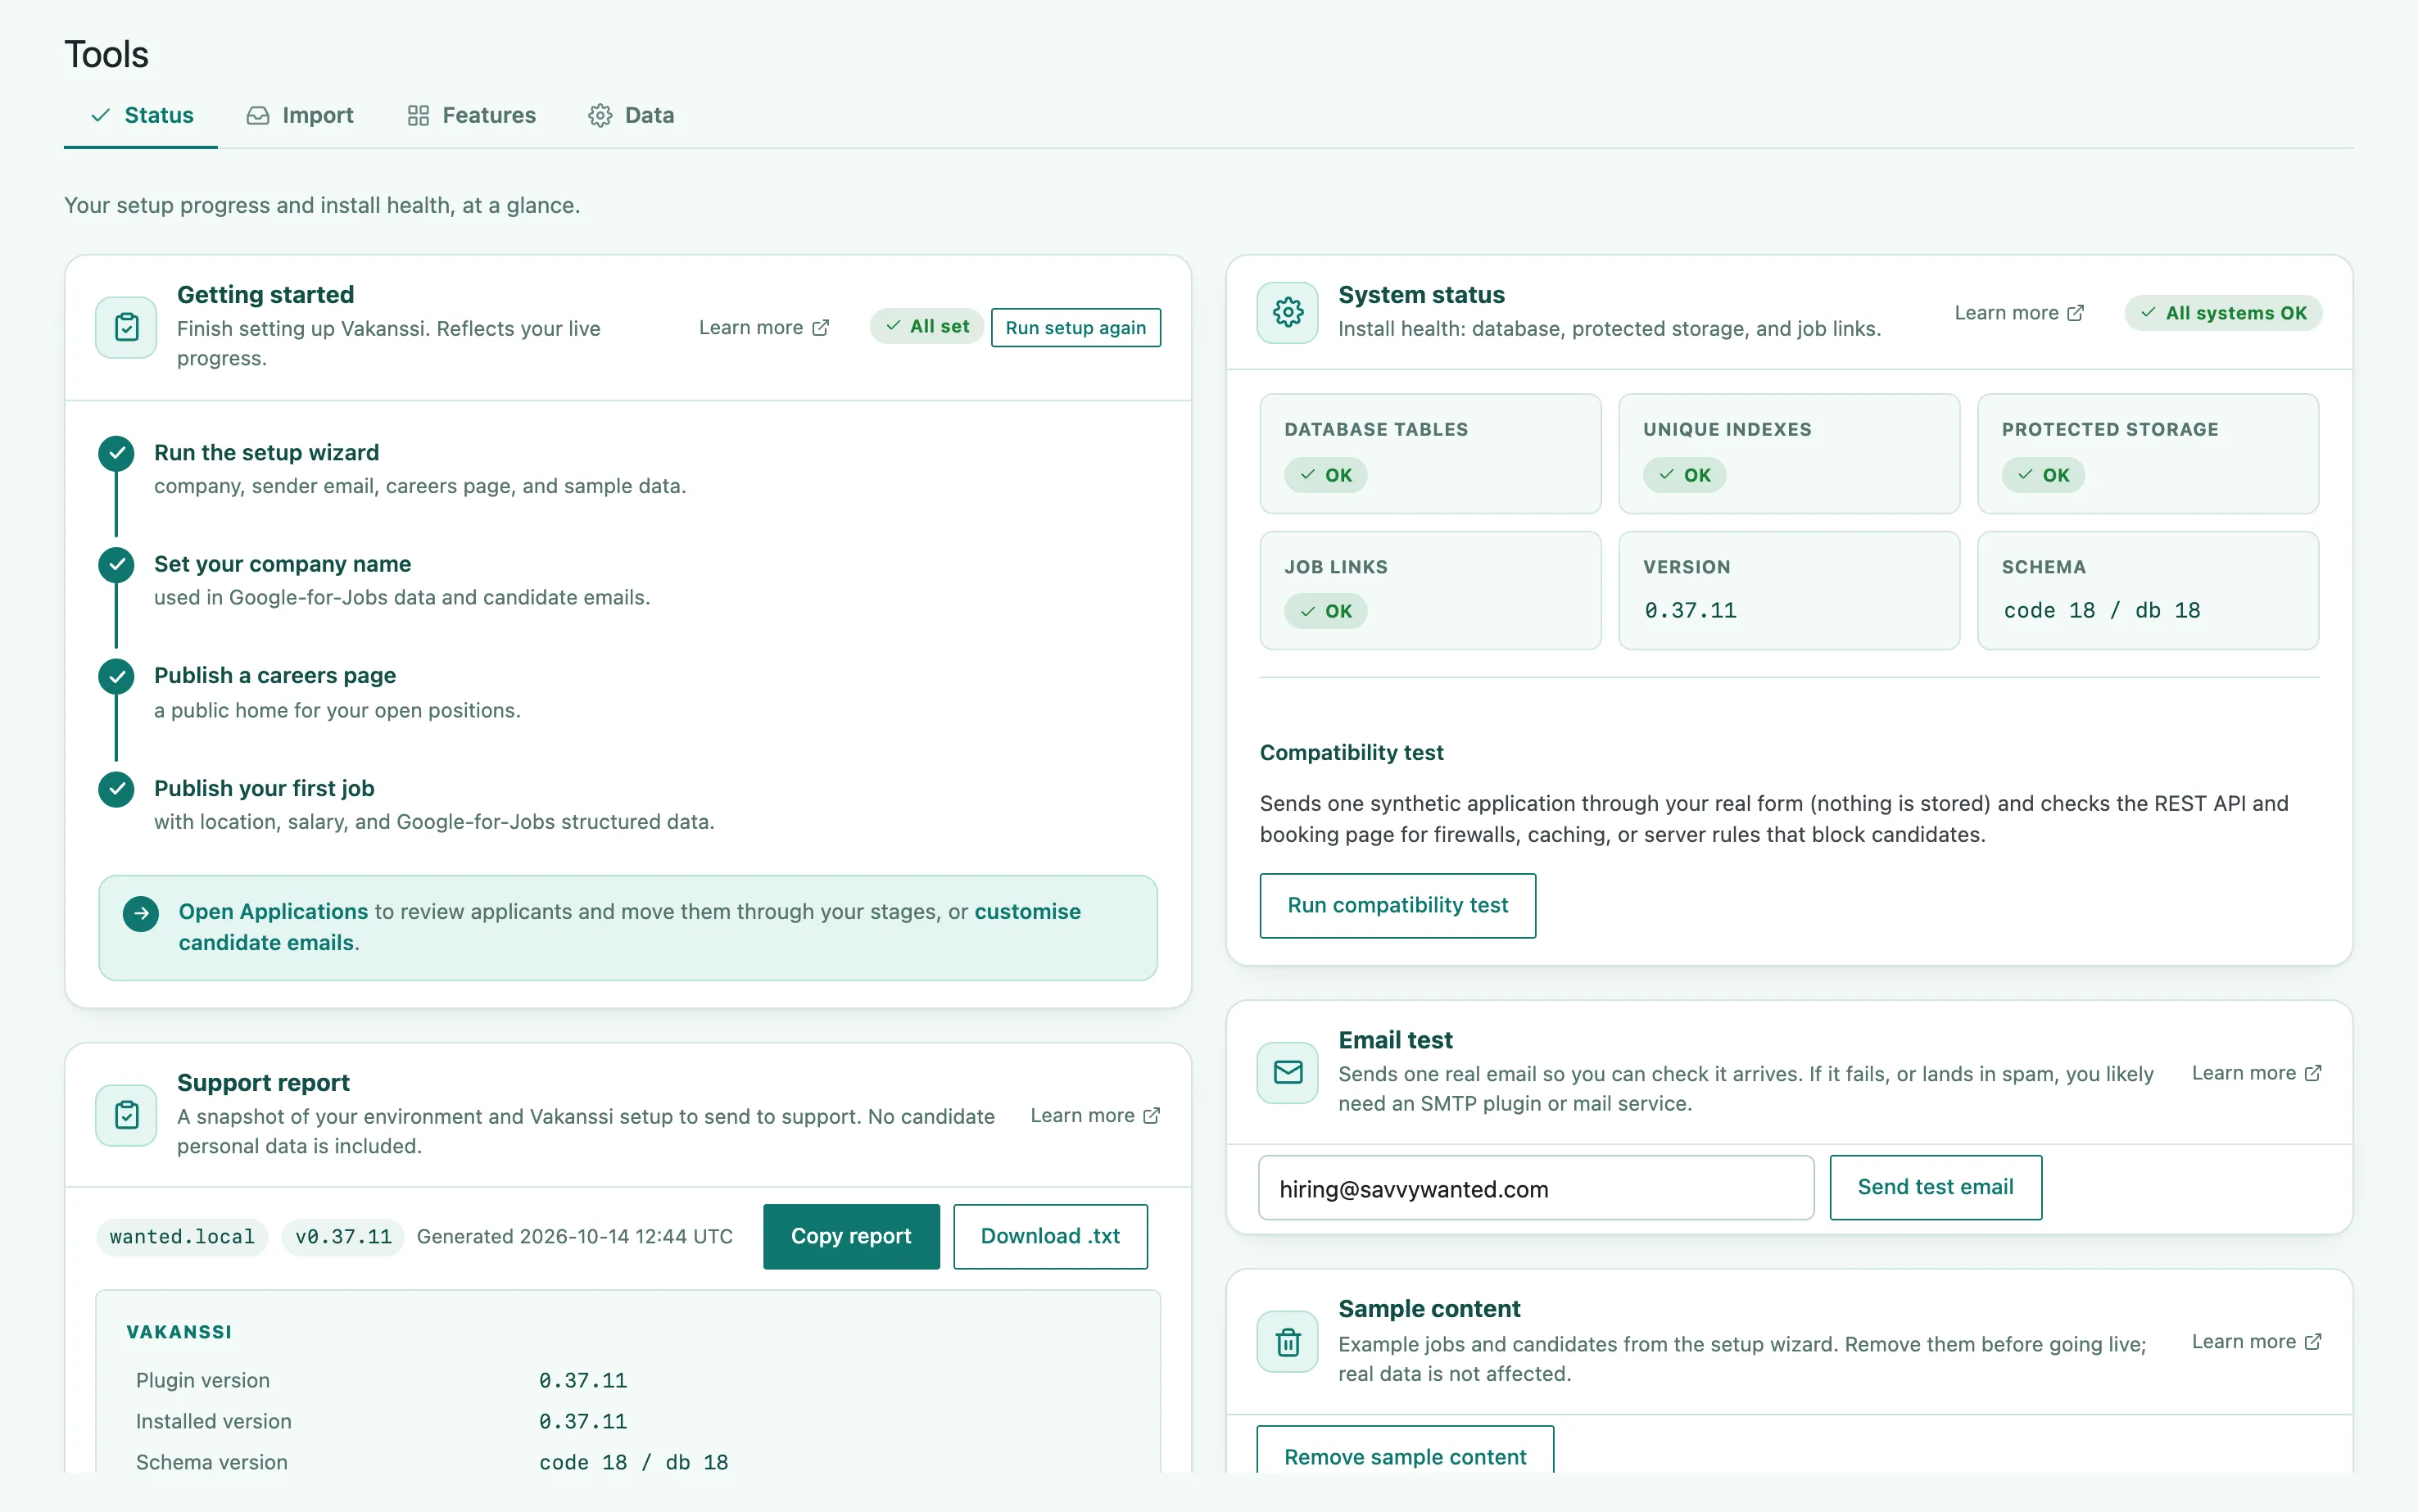This screenshot has height=1512, width=2418.
Task: Run the compatibility test
Action: point(1398,906)
